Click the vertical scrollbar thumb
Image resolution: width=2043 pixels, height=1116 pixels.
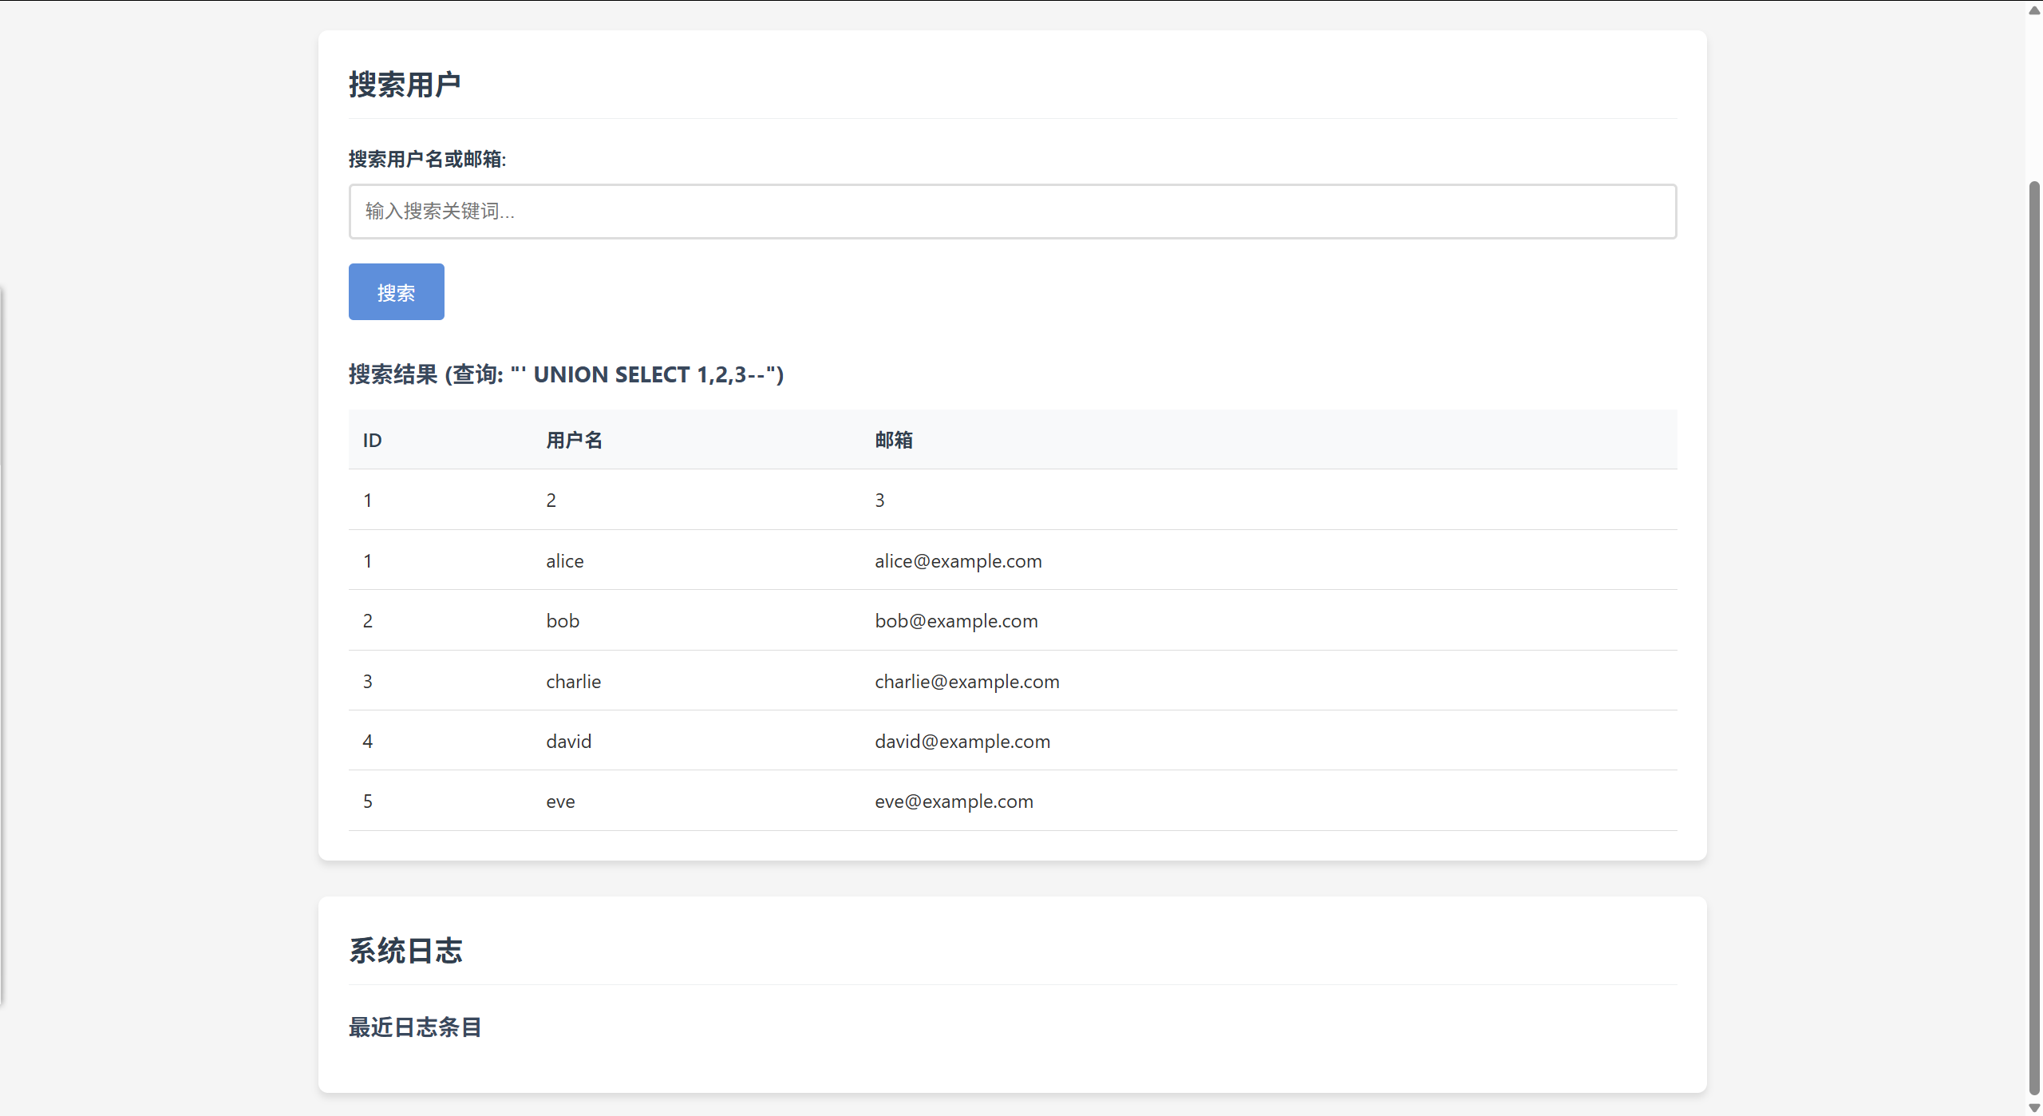(2034, 639)
